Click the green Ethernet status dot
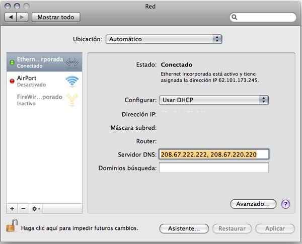 pos(12,62)
